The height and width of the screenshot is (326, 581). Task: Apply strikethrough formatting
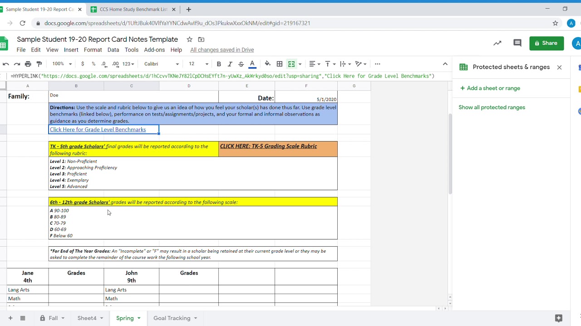coord(241,64)
